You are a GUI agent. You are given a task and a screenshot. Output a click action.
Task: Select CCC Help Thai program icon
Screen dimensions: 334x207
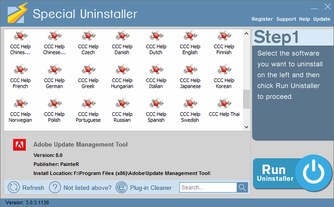pyautogui.click(x=224, y=103)
